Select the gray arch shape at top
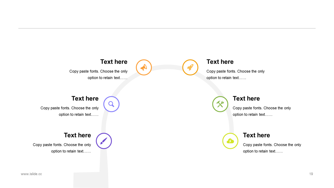Screen dimensions: 334x188 167,67
